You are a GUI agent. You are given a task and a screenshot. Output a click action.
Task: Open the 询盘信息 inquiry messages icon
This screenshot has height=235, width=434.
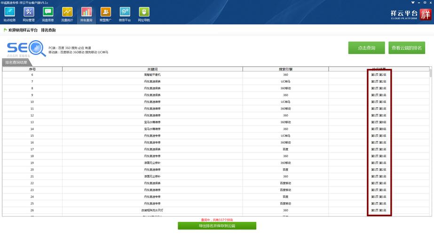click(48, 14)
